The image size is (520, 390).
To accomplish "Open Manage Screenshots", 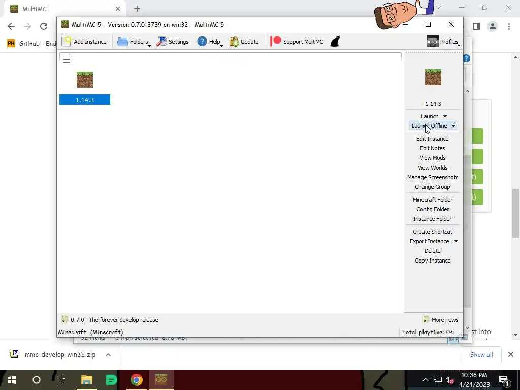I will pyautogui.click(x=433, y=177).
